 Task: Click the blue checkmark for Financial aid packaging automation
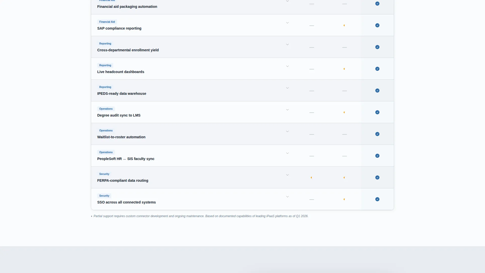tap(377, 4)
